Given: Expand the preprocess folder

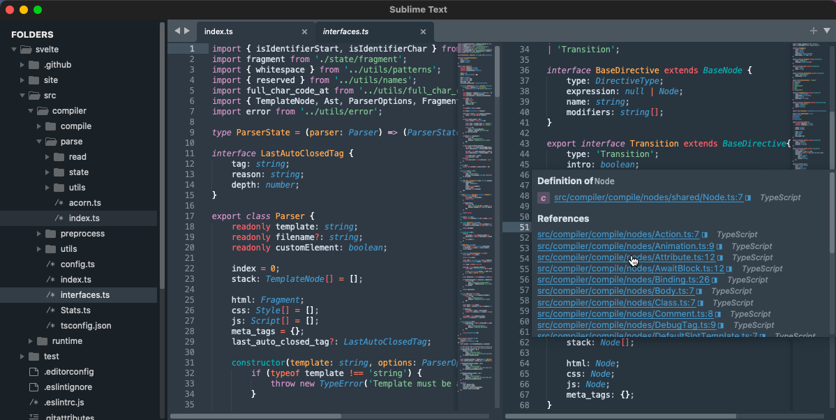Looking at the screenshot, I should 39,234.
